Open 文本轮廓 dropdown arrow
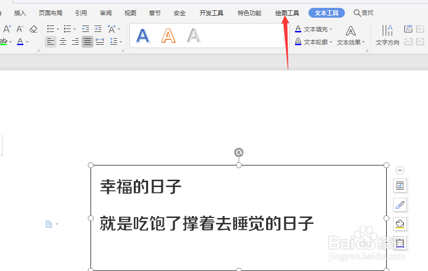This screenshot has width=428, height=271. click(x=331, y=42)
